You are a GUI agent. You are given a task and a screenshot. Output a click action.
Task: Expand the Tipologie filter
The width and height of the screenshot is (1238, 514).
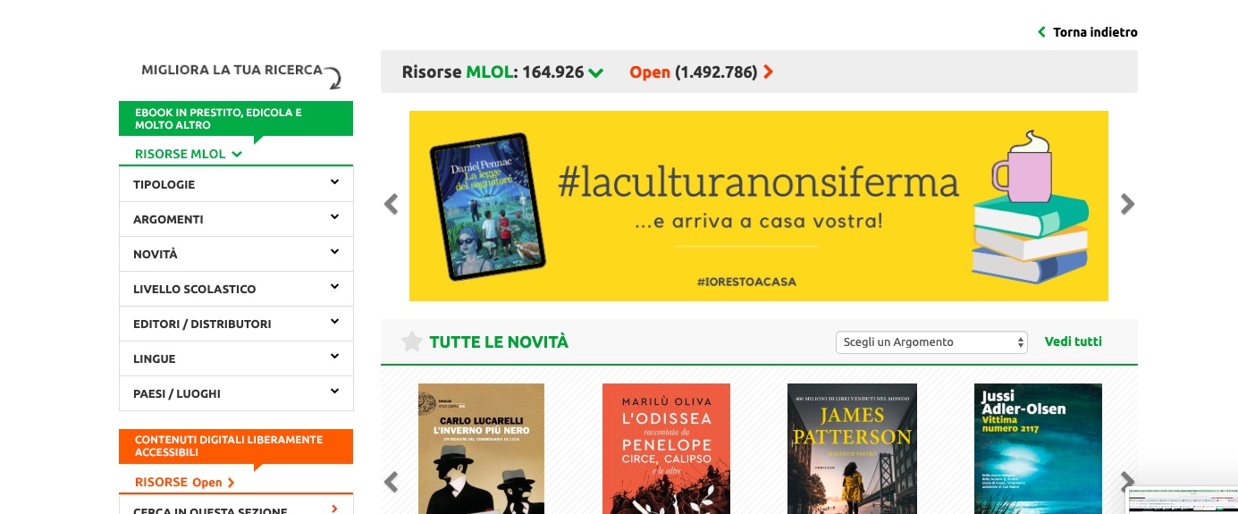236,184
